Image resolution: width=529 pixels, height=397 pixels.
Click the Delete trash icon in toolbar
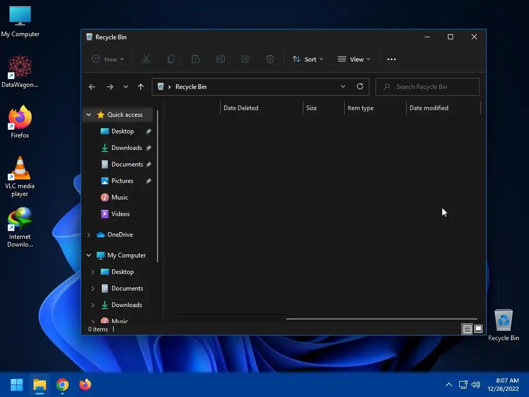[x=270, y=59]
